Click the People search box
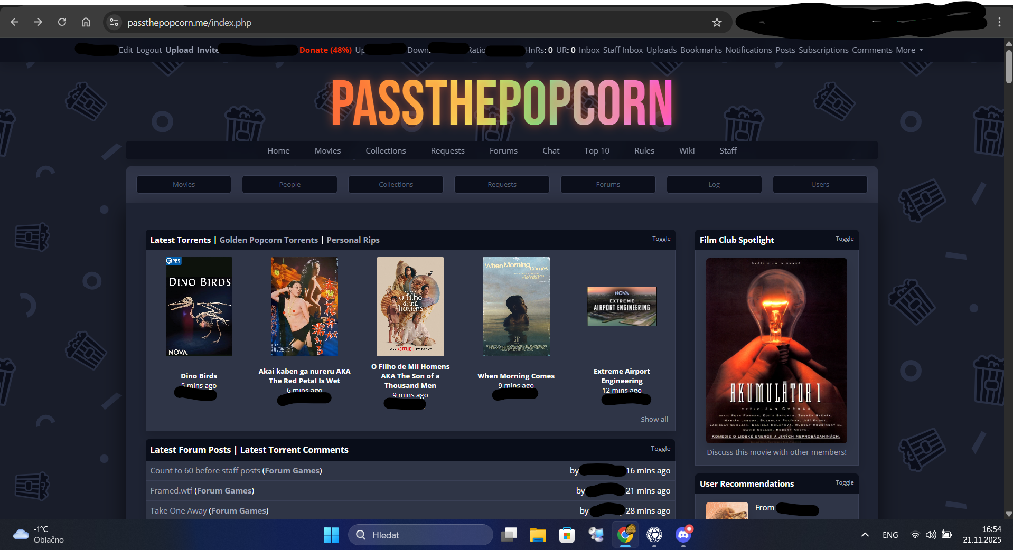The image size is (1013, 550). click(x=290, y=184)
